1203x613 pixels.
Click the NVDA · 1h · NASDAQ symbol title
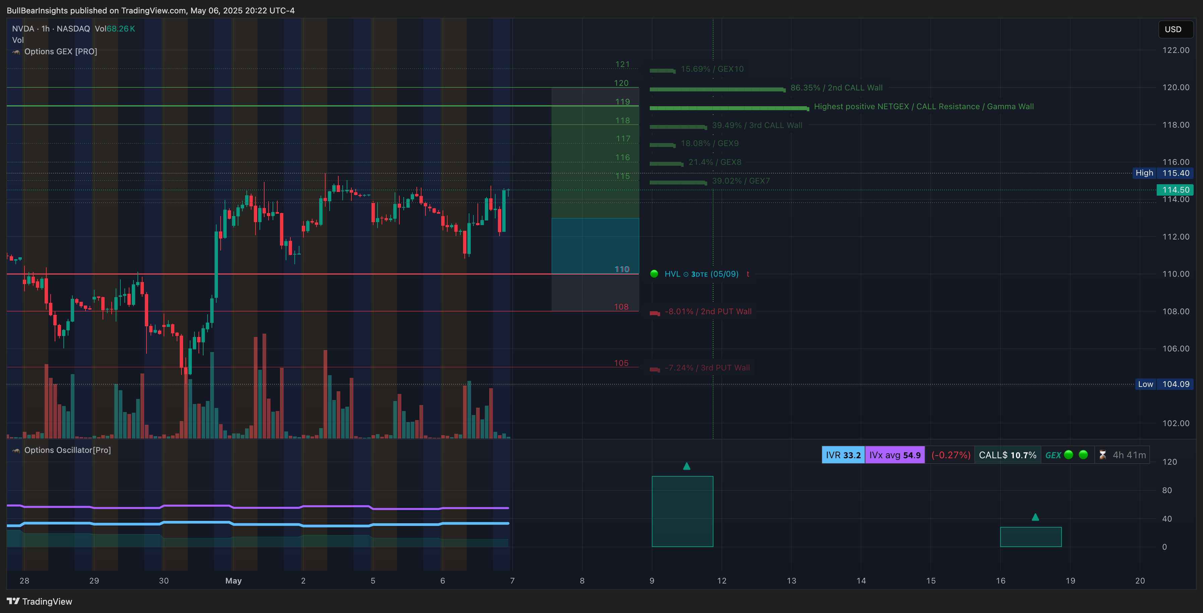point(51,29)
